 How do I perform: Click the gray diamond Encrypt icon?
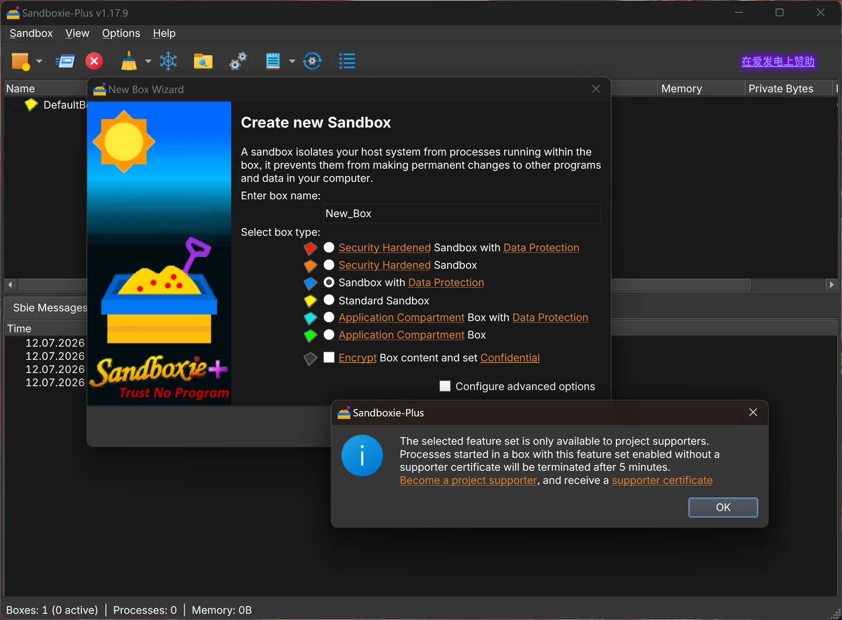pos(310,358)
